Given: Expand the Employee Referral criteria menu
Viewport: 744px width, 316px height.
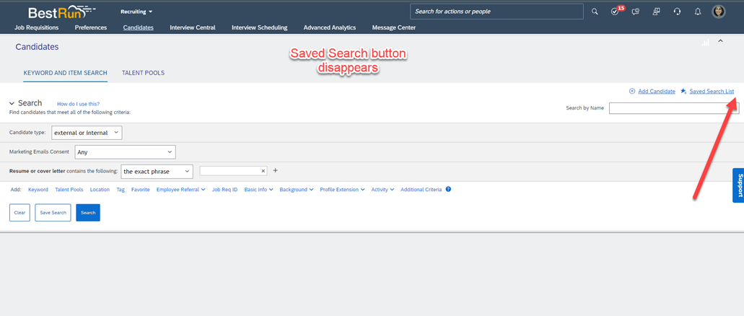Looking at the screenshot, I should click(x=181, y=189).
